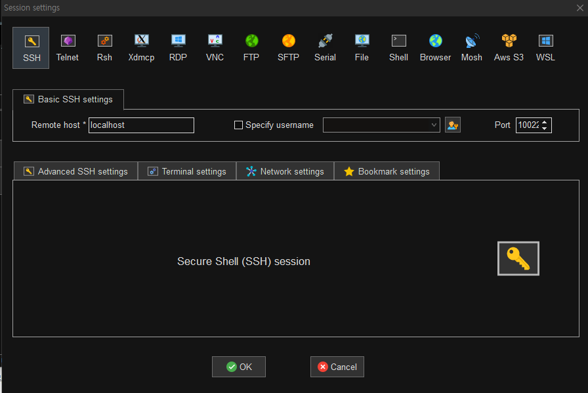Choose the VNC session icon

coord(215,48)
